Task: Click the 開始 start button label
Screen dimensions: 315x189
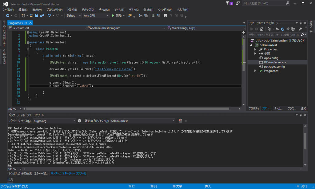Action: point(119,15)
